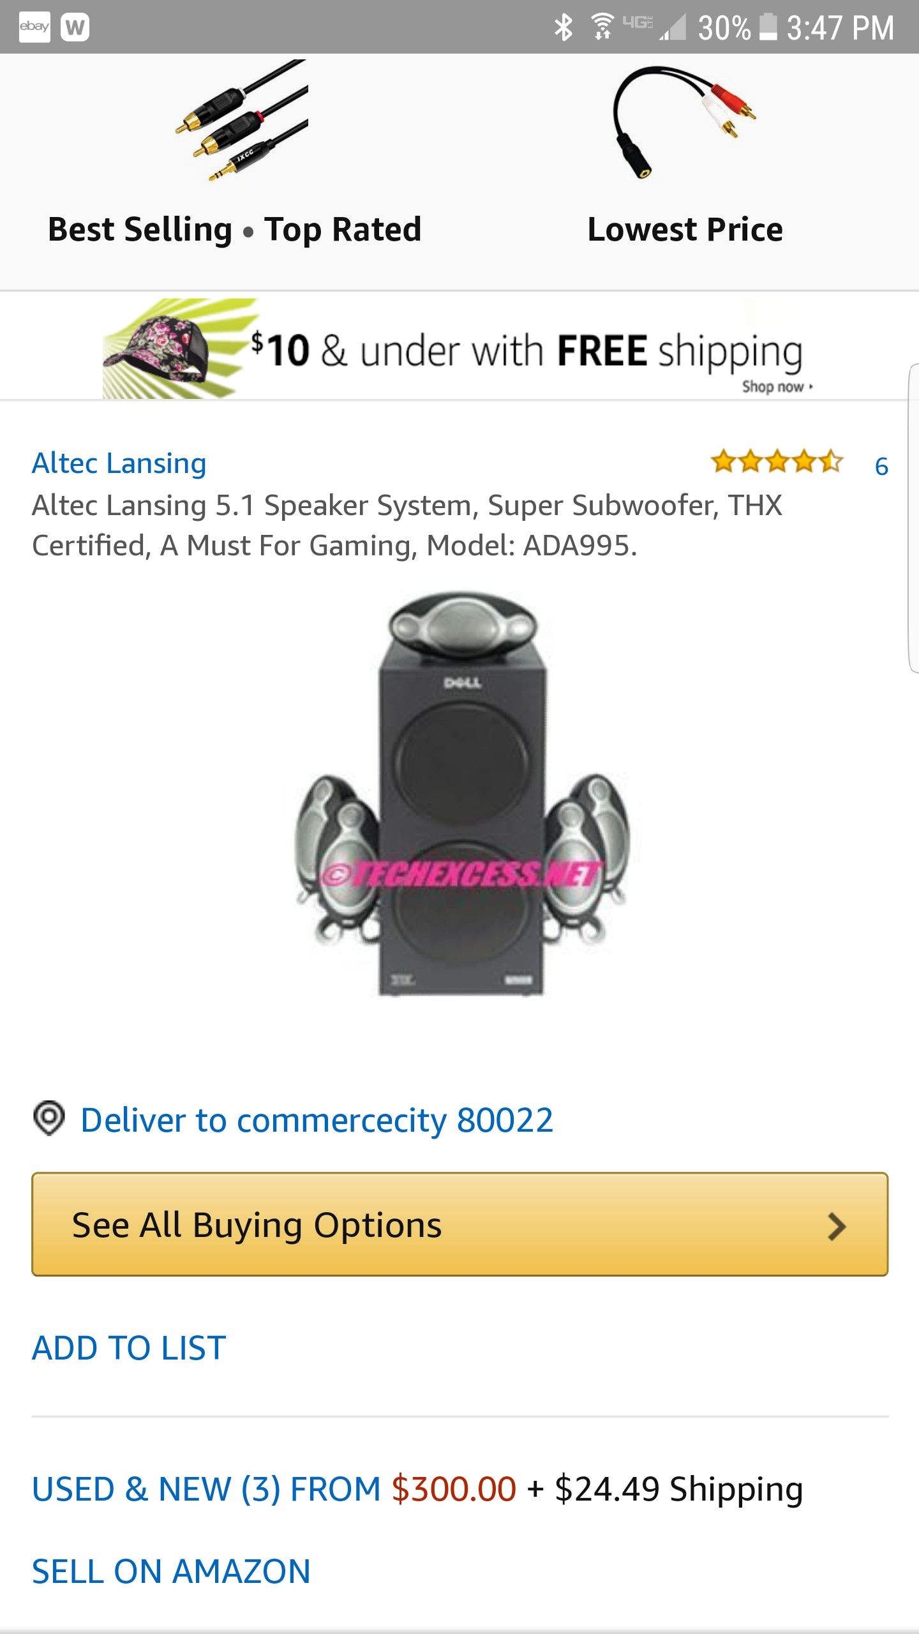Select Best Selling Top Rated category
This screenshot has height=1634, width=919.
pyautogui.click(x=234, y=229)
